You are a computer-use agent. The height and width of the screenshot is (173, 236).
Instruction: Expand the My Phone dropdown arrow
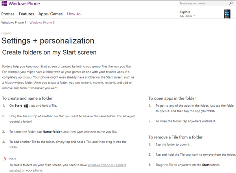[194, 16]
